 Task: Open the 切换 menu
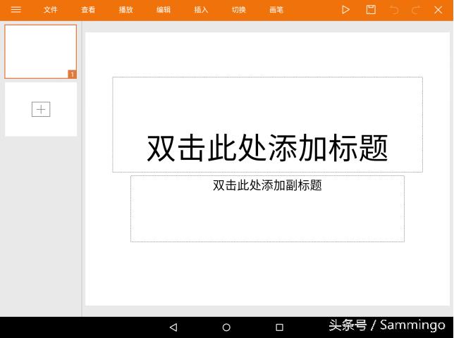tap(238, 10)
